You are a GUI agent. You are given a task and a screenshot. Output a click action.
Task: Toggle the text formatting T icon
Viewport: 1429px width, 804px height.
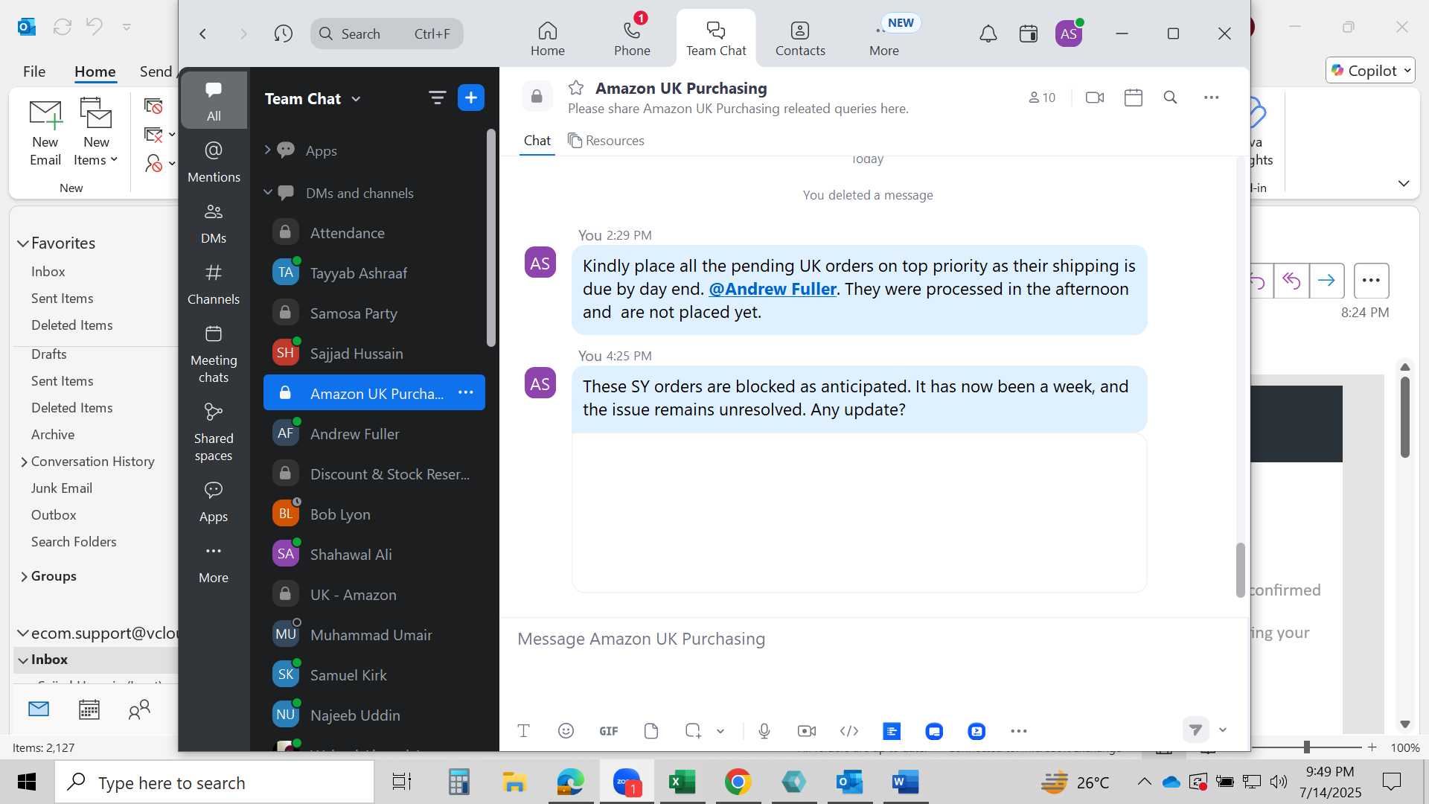(523, 731)
